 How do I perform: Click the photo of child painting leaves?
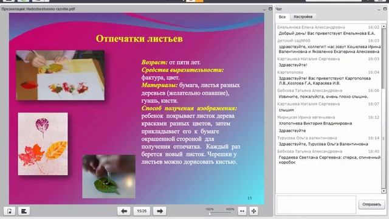(60, 75)
